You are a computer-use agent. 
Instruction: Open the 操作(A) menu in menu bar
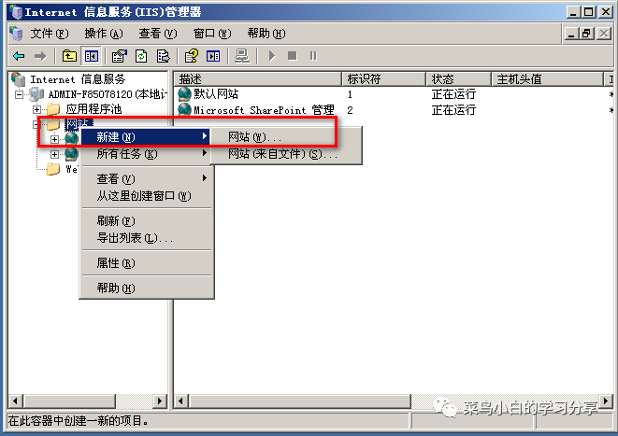(x=103, y=34)
